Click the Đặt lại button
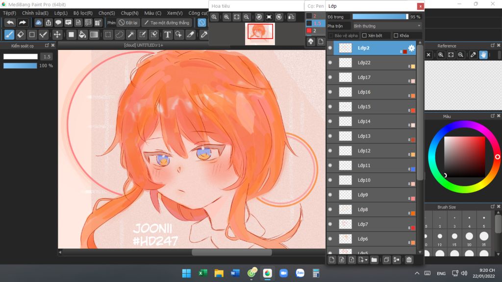This screenshot has height=282, width=502. [128, 23]
